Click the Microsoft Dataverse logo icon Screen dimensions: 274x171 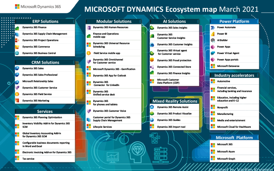pyautogui.click(x=213, y=66)
